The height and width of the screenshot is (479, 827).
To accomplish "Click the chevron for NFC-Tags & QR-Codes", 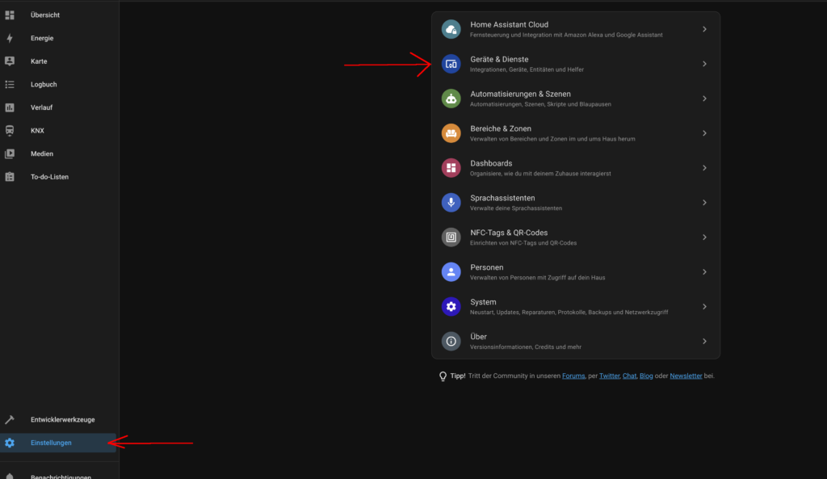I will pyautogui.click(x=704, y=237).
